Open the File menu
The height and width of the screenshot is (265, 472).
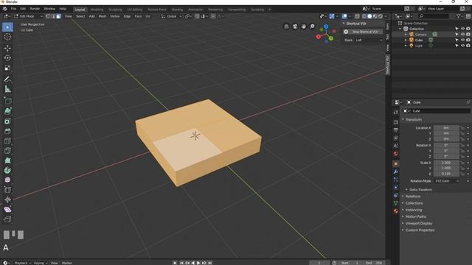13,9
